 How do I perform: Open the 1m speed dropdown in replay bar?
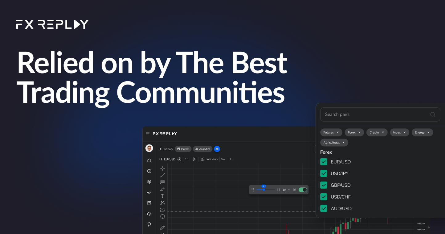286,190
